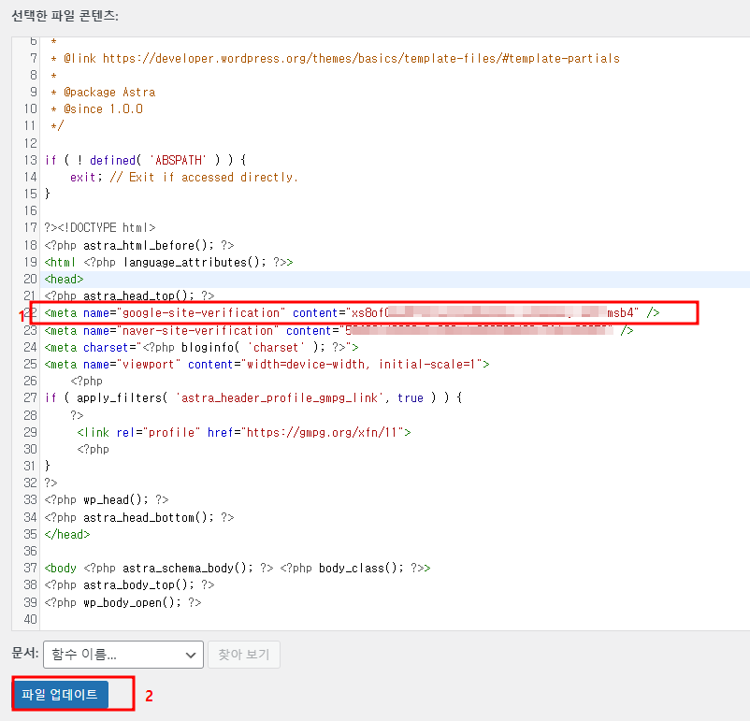The height and width of the screenshot is (721, 750).
Task: Click line number 12 in gutter
Action: (31, 143)
